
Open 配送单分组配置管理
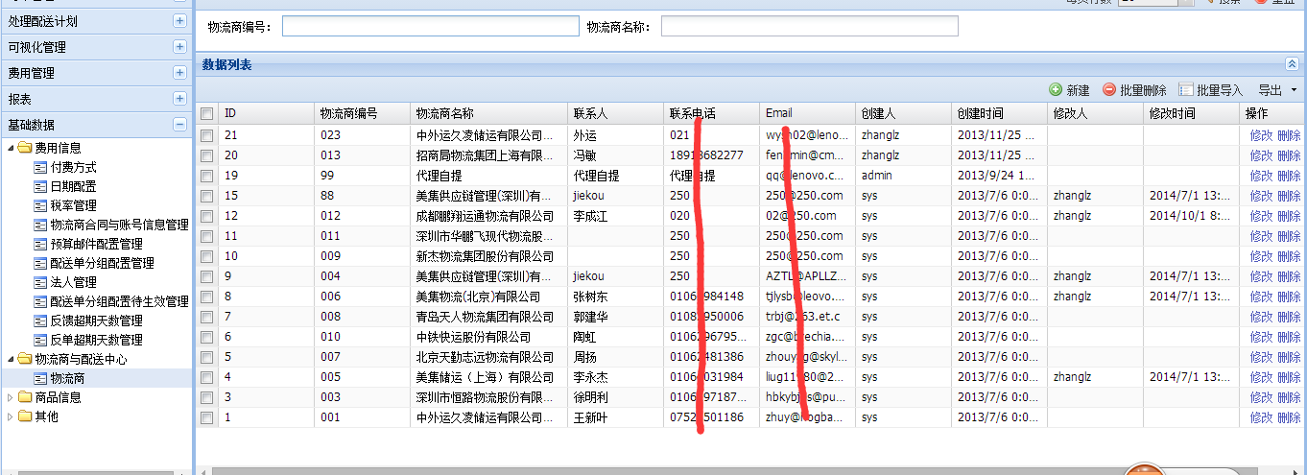102,263
